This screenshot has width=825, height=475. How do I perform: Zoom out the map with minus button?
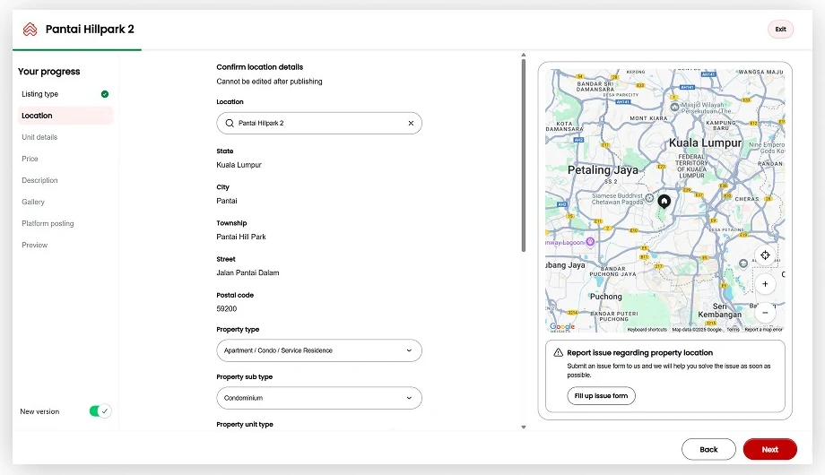point(765,313)
